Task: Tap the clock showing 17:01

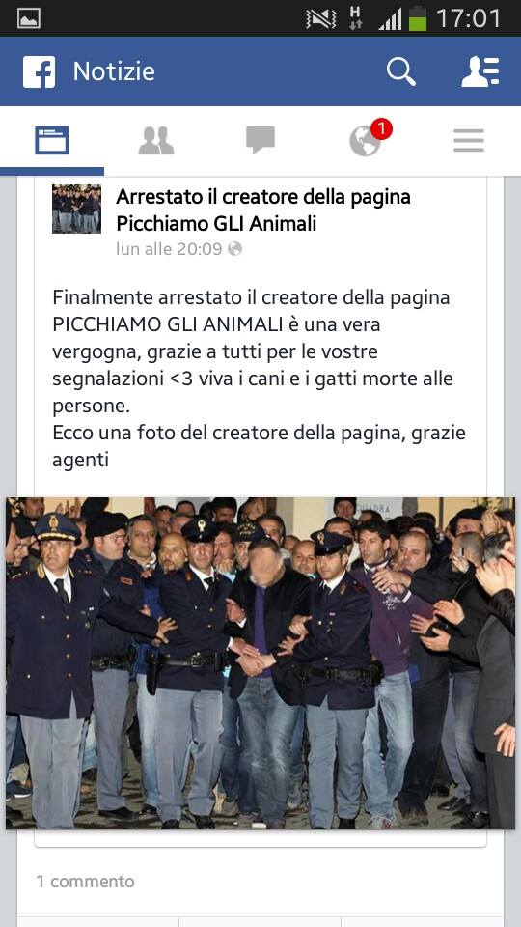Action: [469, 18]
